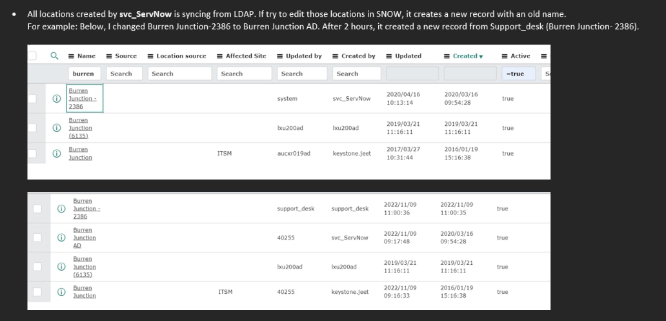Click the Name search field containing burren
The image size is (666, 321).
(x=85, y=74)
